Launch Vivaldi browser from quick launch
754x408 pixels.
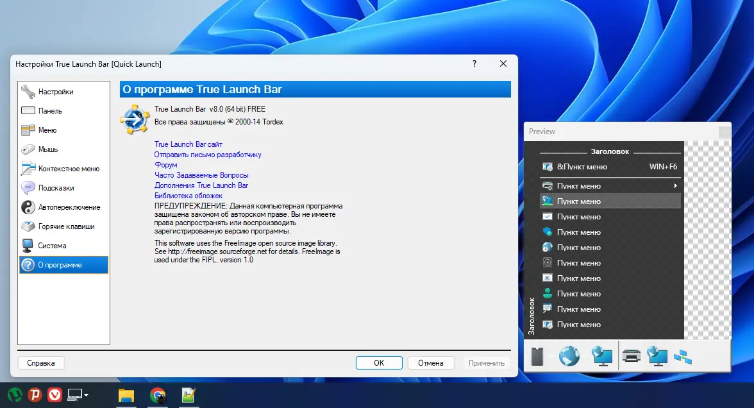(55, 395)
